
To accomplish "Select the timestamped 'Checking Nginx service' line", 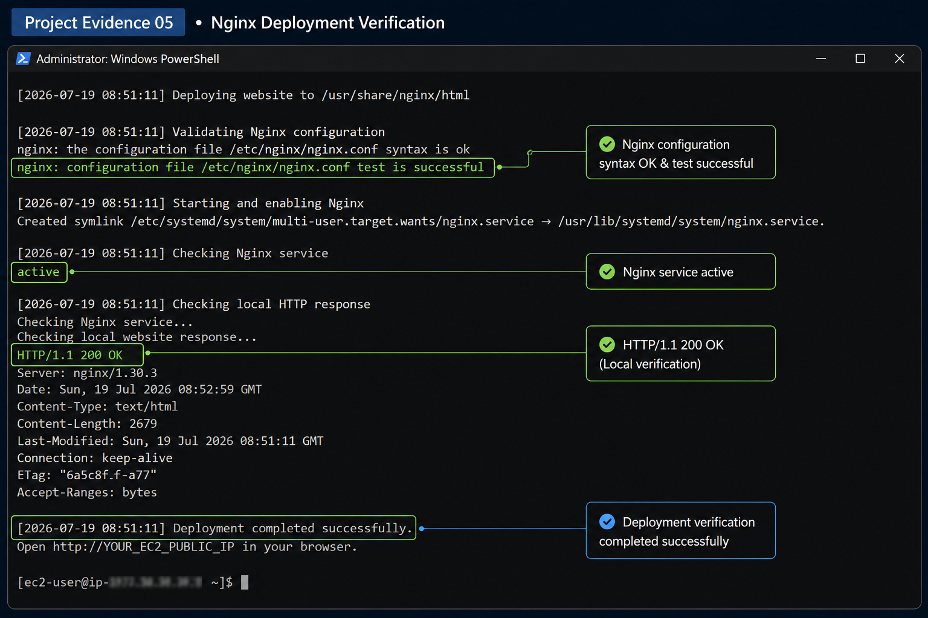I will pyautogui.click(x=173, y=253).
